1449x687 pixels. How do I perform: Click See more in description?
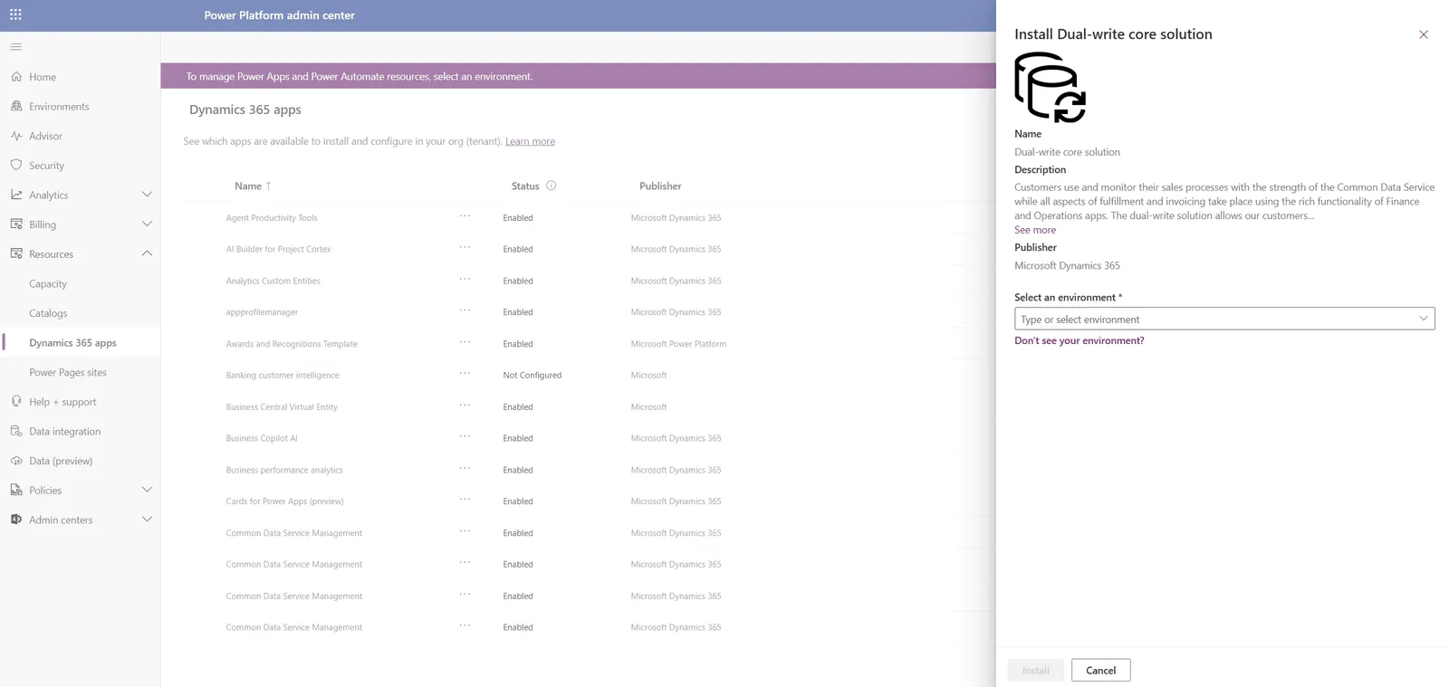coord(1035,230)
